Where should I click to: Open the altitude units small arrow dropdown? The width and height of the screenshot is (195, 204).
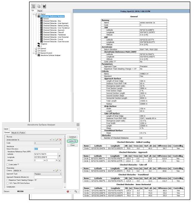[60, 161]
